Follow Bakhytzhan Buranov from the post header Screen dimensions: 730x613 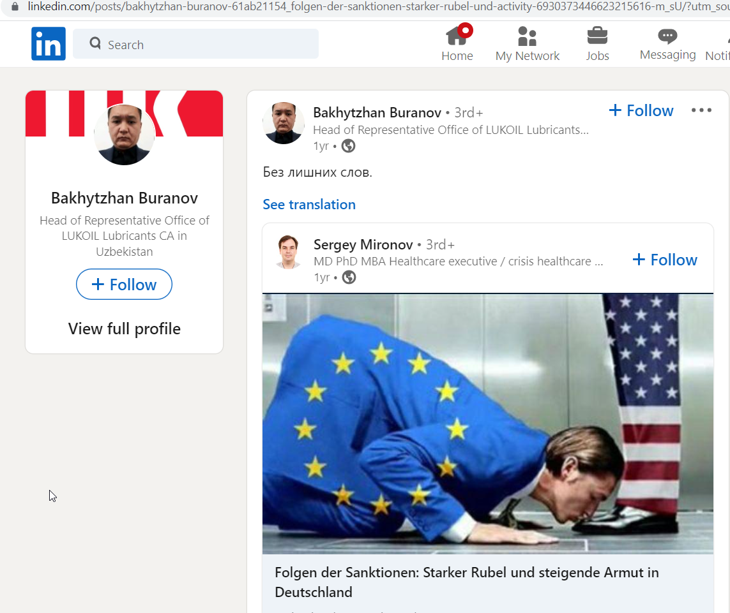pos(641,111)
